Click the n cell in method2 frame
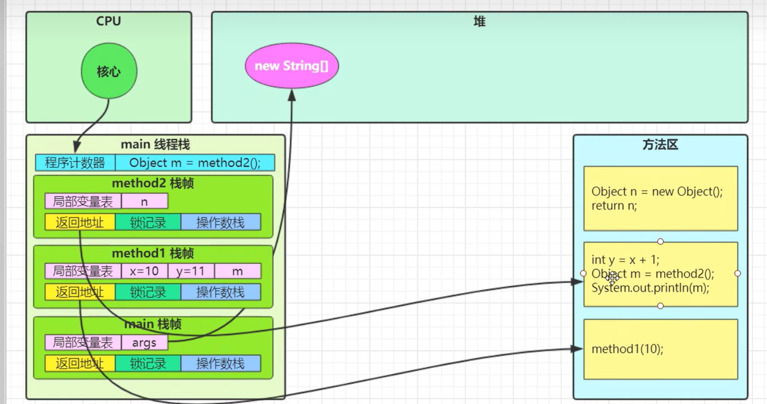The width and height of the screenshot is (767, 404). coord(144,201)
